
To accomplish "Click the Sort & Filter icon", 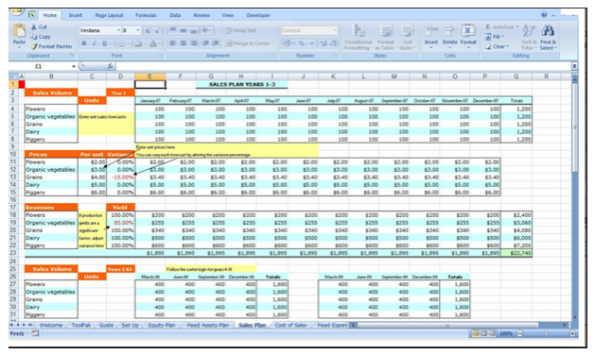I will (x=529, y=30).
